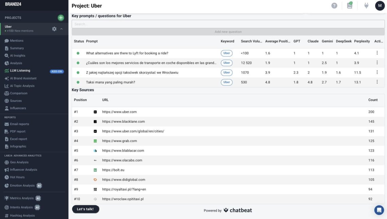Image resolution: width=387 pixels, height=219 pixels.
Task: Click Add new question button
Action: click(x=228, y=32)
